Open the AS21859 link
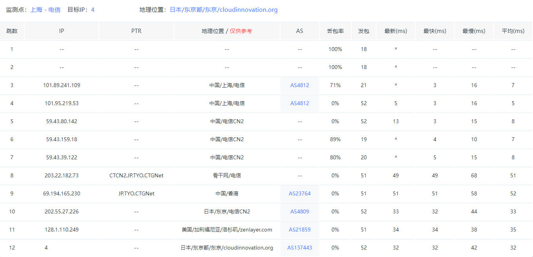The image size is (533, 257). (300, 230)
